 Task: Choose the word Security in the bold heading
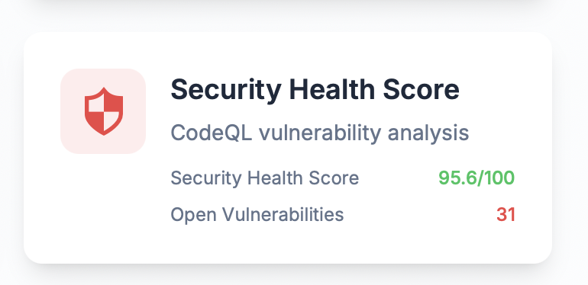226,90
